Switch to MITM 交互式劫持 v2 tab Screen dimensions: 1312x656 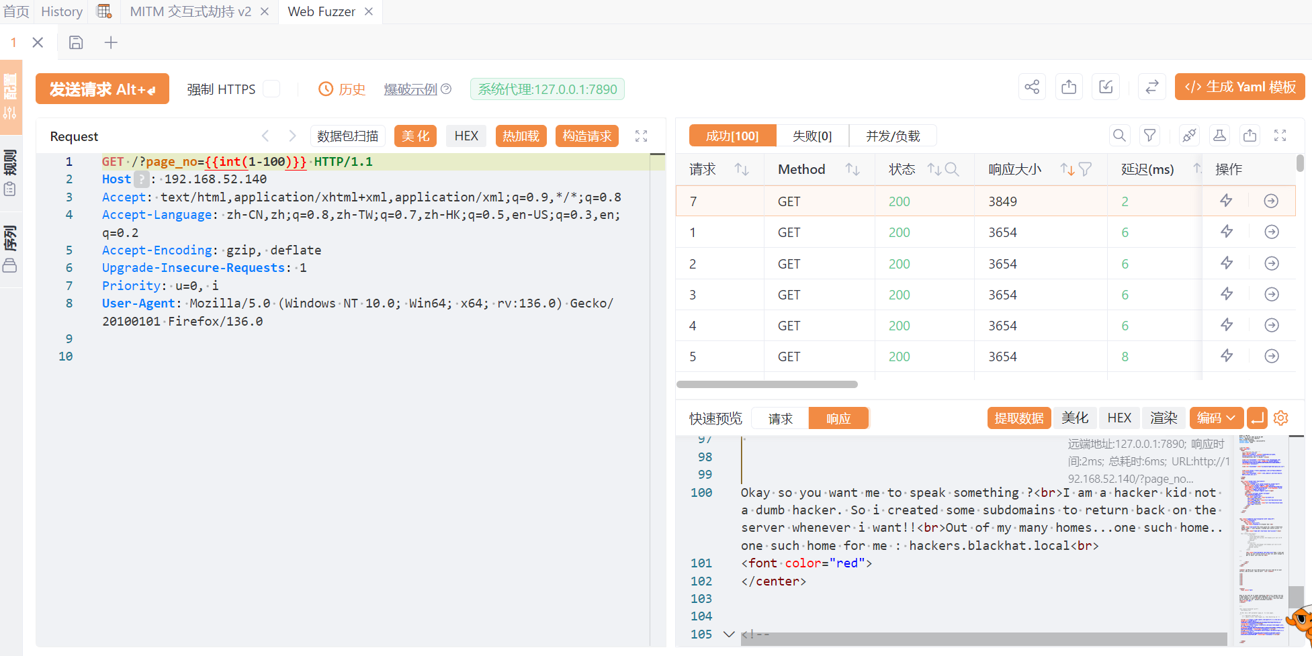point(191,11)
